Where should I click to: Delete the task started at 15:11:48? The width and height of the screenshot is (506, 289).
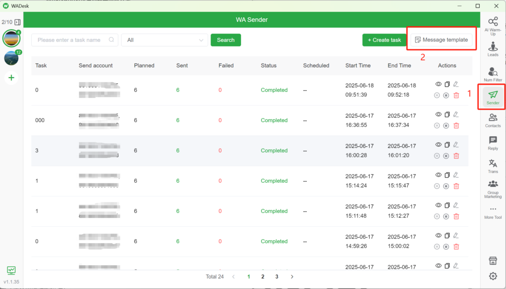click(x=456, y=216)
